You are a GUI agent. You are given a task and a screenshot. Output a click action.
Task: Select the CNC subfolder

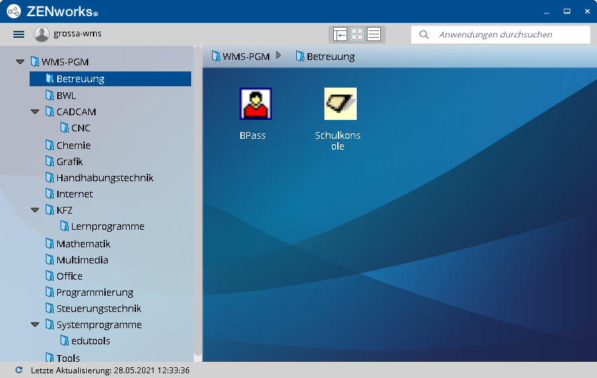coord(75,128)
